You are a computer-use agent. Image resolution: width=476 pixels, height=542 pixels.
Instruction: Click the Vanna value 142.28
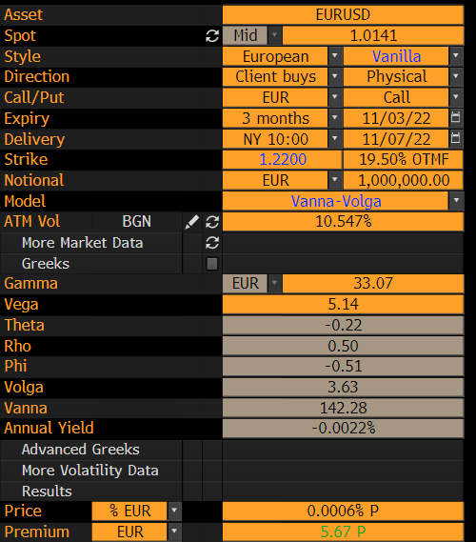343,408
